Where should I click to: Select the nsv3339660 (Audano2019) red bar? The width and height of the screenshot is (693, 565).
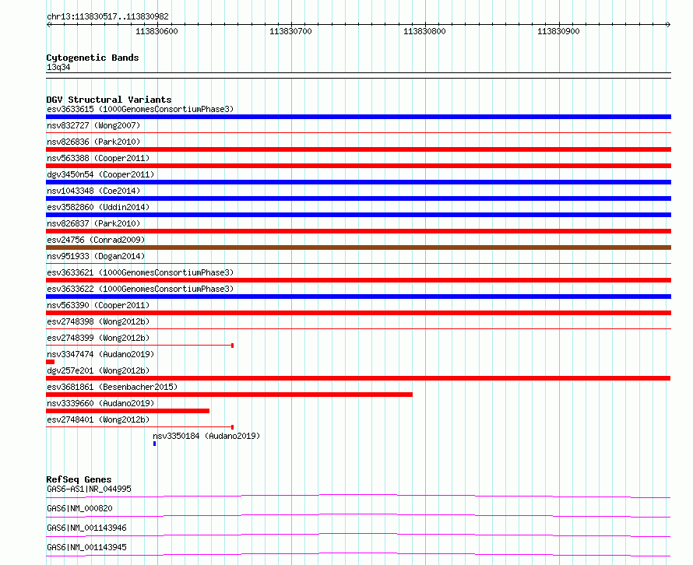128,411
